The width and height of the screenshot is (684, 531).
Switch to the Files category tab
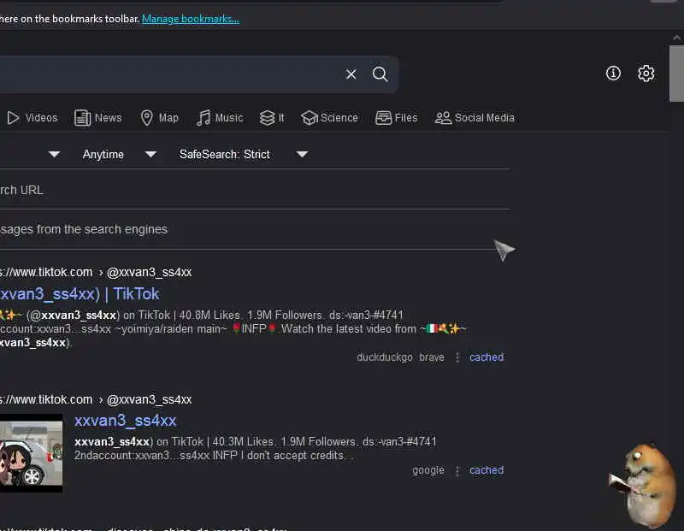tap(397, 118)
